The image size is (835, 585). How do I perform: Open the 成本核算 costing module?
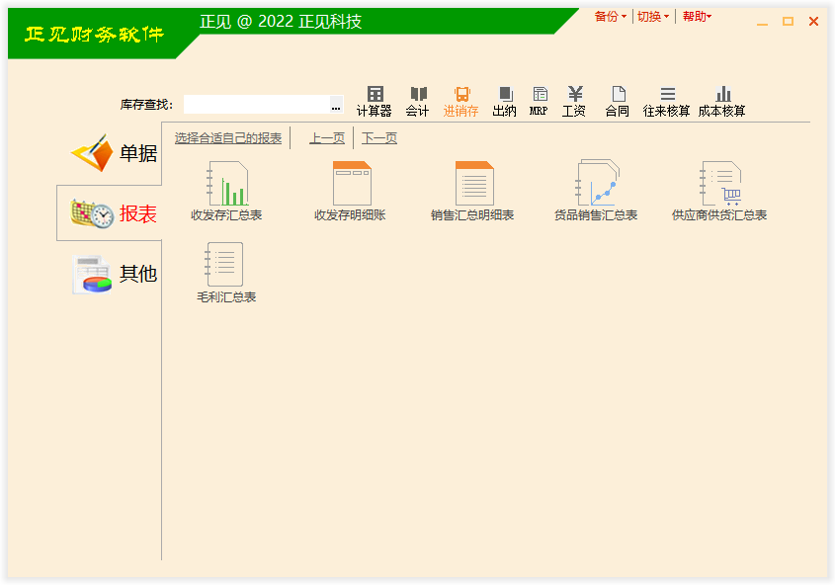(x=722, y=102)
